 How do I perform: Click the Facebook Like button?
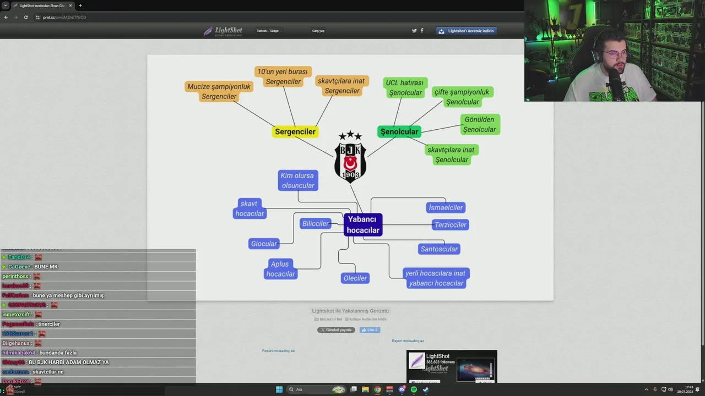click(370, 330)
